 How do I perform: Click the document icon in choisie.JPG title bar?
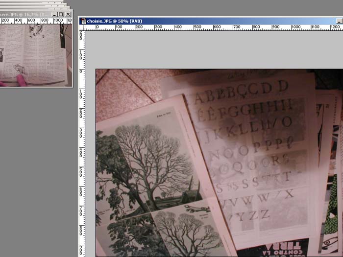83,21
